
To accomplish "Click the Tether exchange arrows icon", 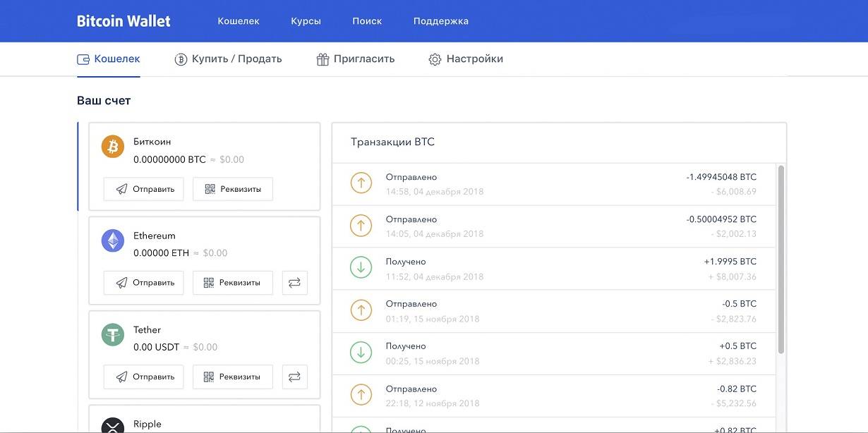I will [295, 377].
